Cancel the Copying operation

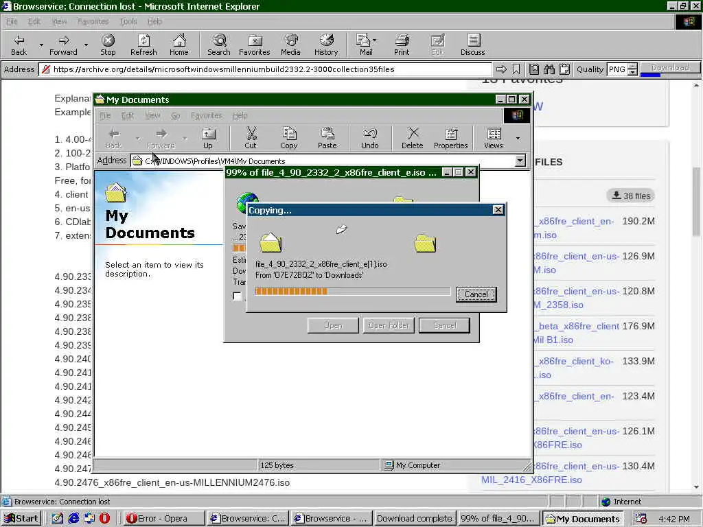click(476, 294)
